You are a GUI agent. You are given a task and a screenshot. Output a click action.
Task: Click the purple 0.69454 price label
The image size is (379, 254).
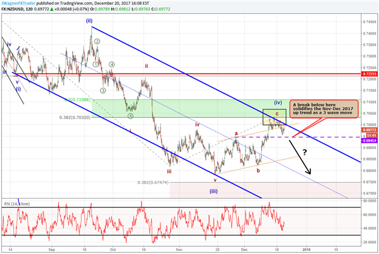pos(369,140)
